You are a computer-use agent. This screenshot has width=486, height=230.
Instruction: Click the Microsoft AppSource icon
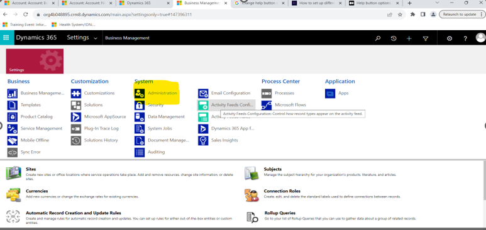76,117
